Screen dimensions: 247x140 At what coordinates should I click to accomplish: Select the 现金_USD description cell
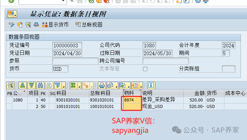click(162, 107)
